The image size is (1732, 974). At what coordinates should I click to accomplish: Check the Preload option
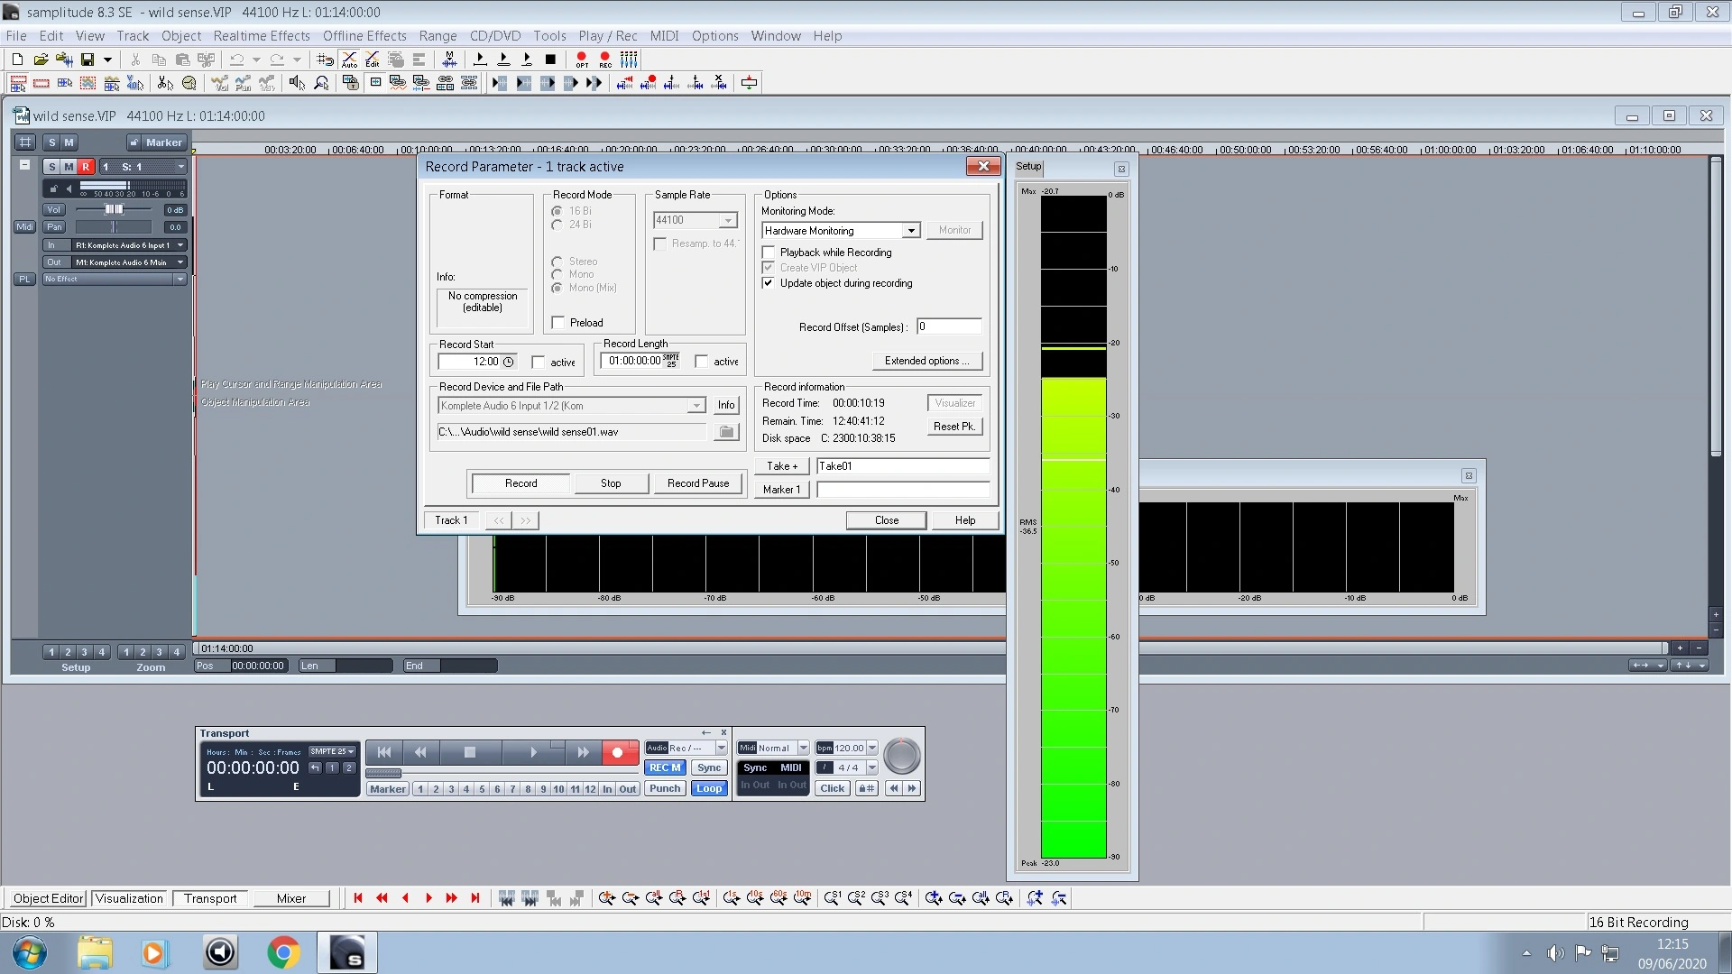(x=558, y=323)
